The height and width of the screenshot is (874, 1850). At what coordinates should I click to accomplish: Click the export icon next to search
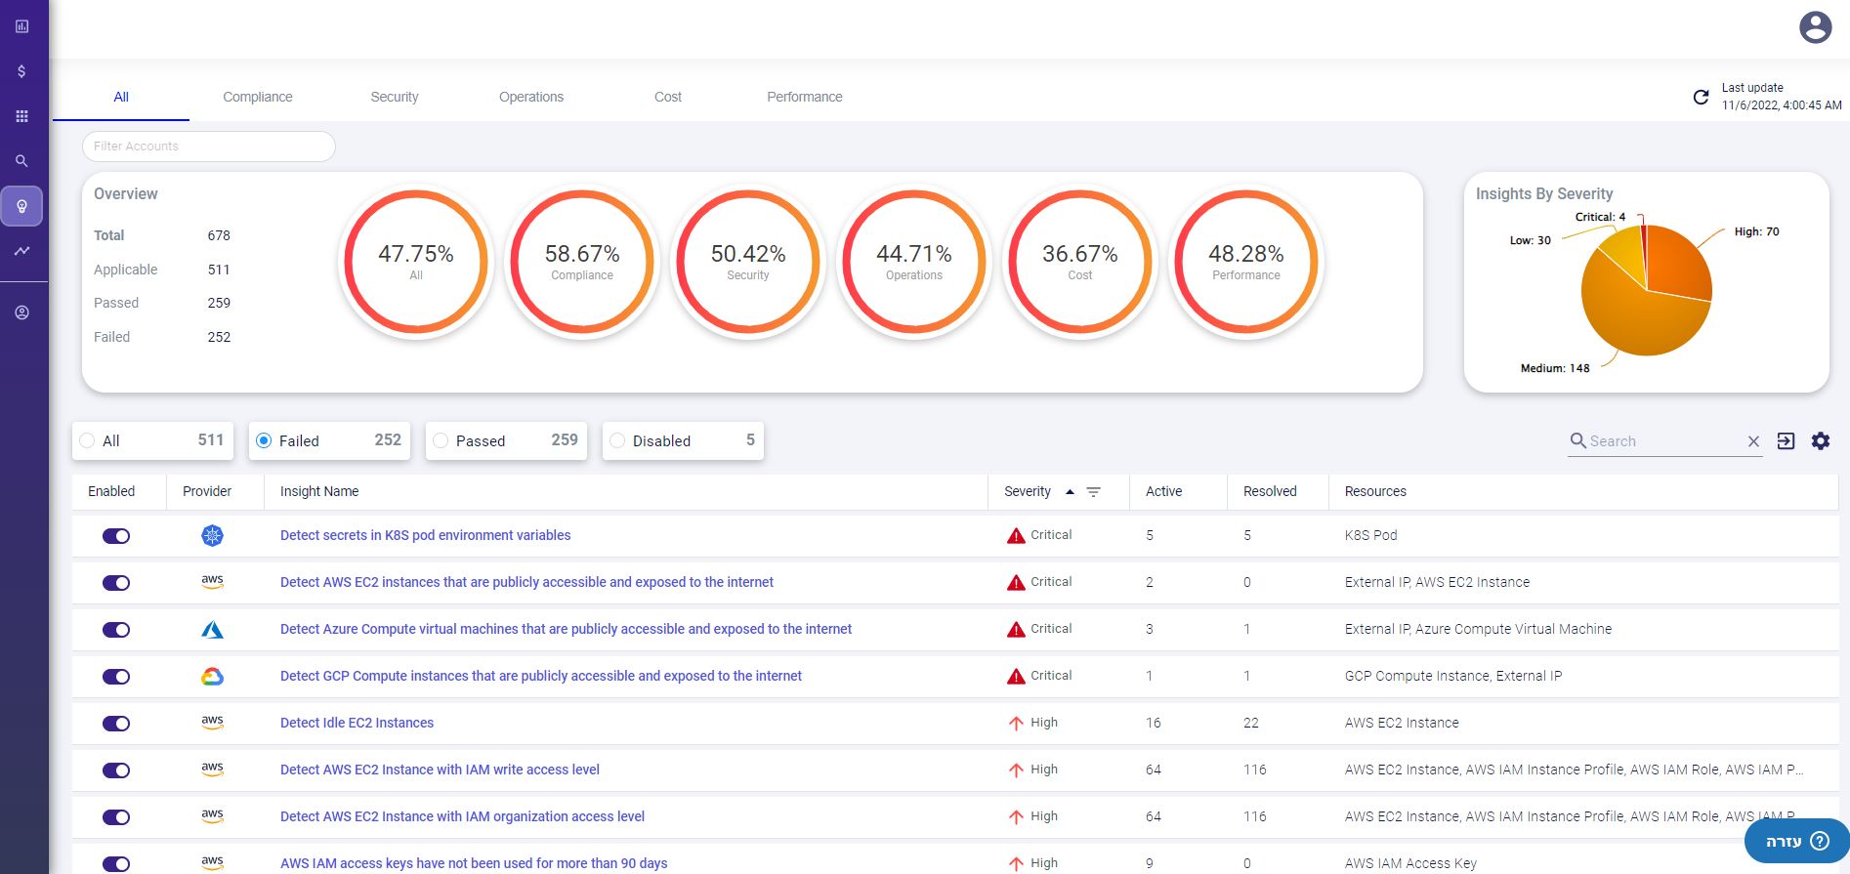coord(1786,441)
